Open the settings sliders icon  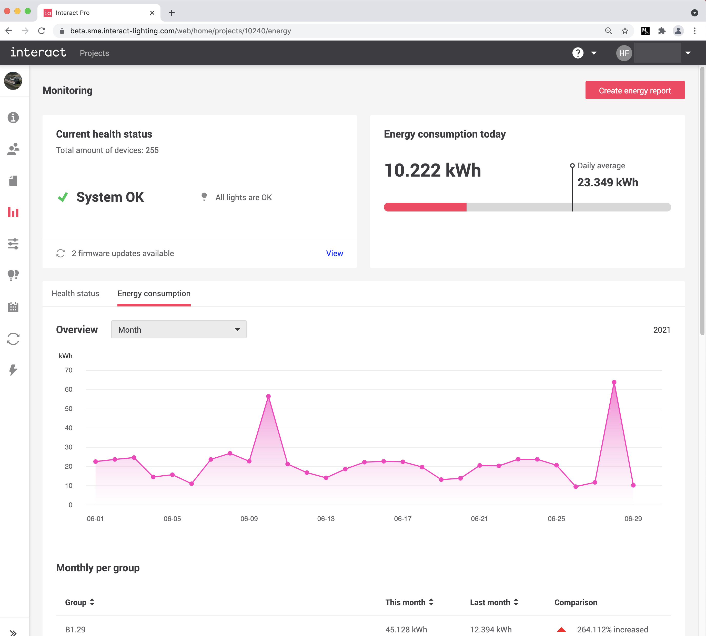pos(13,244)
